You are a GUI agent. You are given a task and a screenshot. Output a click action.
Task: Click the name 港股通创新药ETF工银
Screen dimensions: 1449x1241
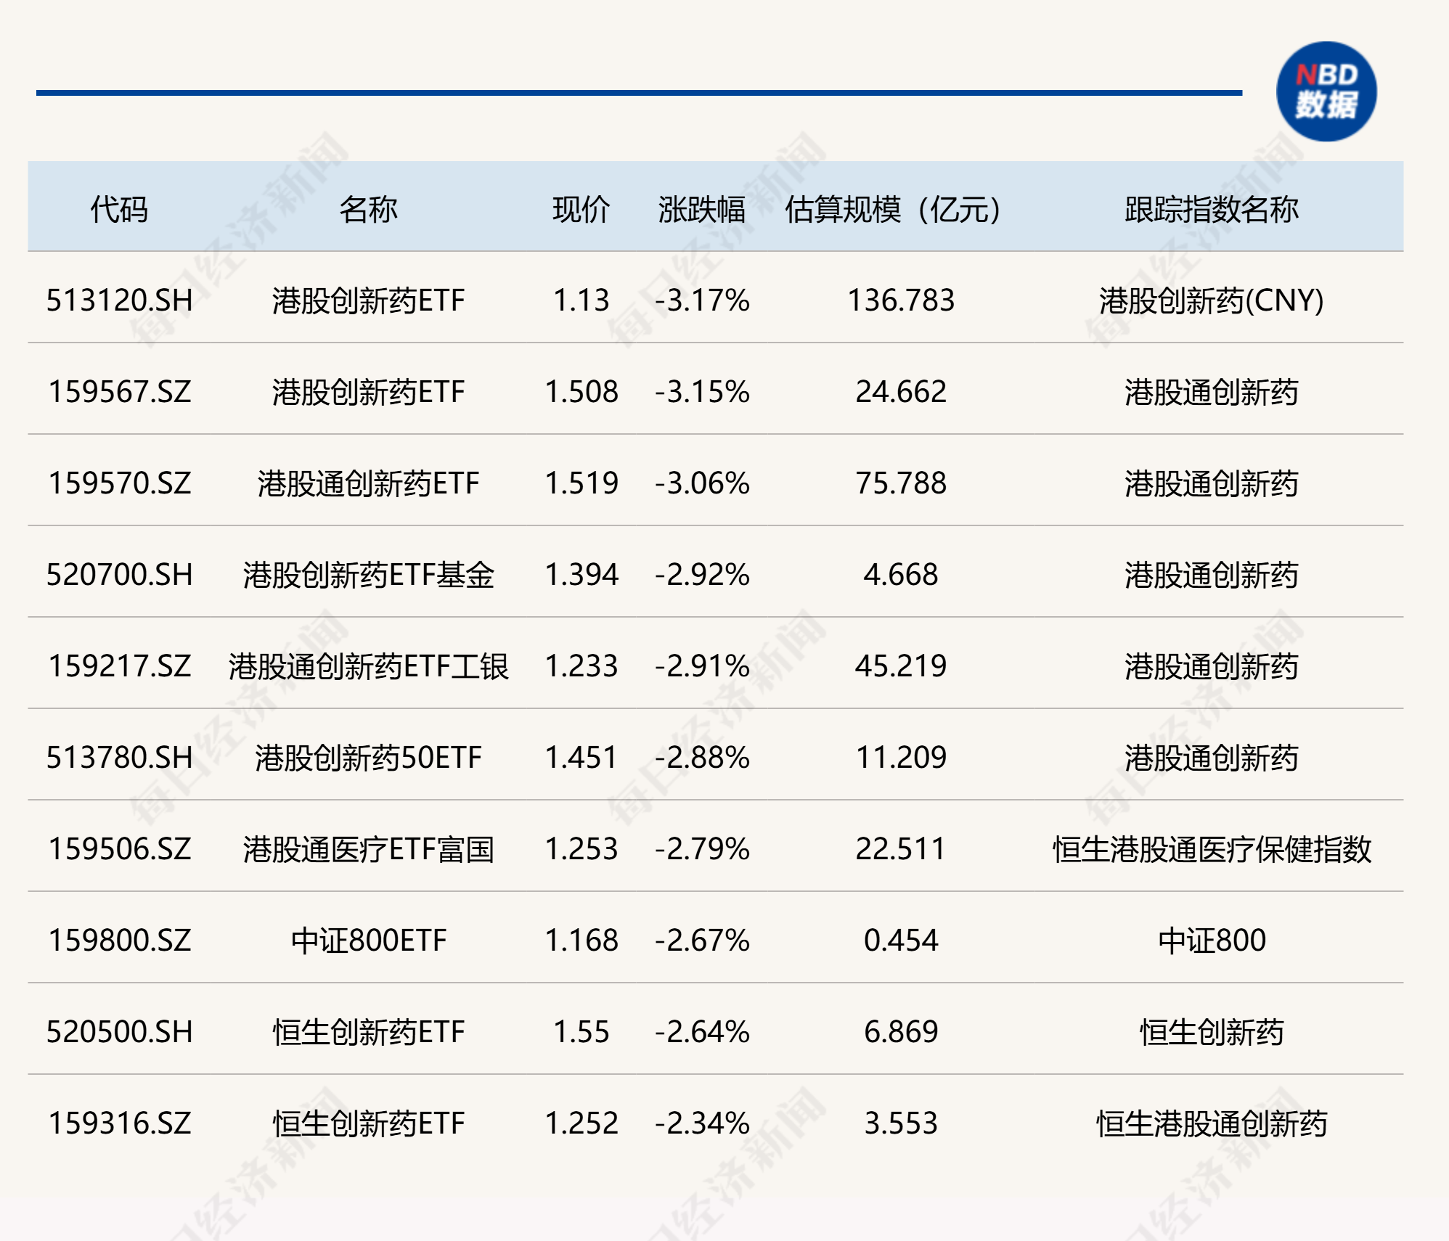click(x=369, y=665)
